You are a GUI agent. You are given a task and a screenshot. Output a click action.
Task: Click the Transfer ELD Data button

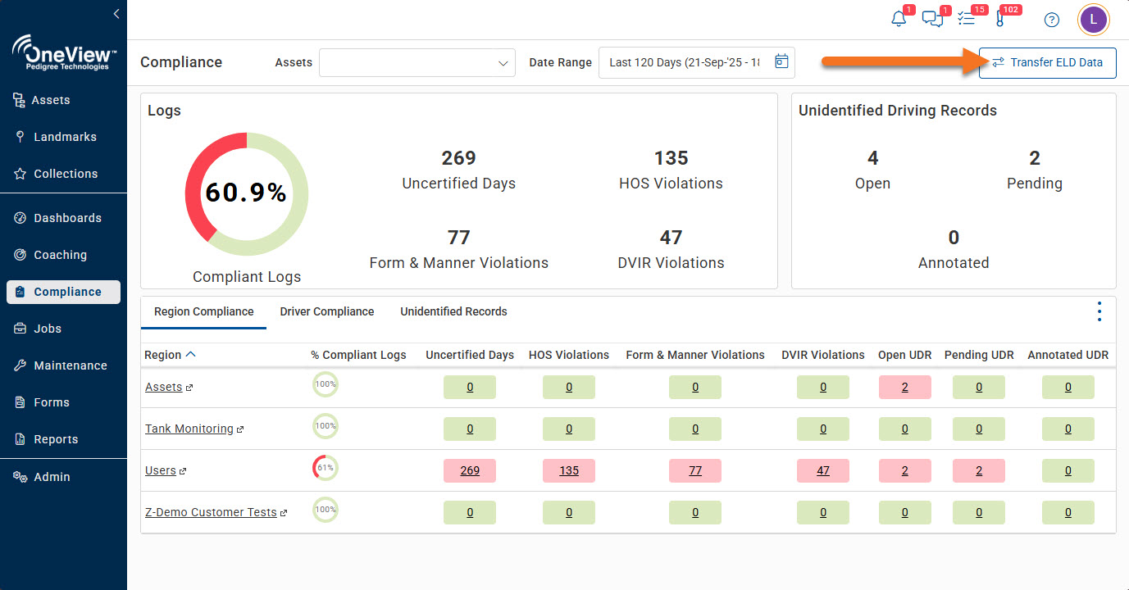(x=1047, y=62)
